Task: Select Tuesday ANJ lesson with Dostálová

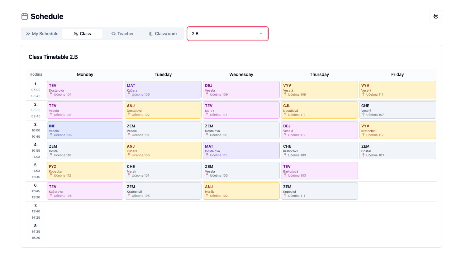Action: tap(163, 110)
